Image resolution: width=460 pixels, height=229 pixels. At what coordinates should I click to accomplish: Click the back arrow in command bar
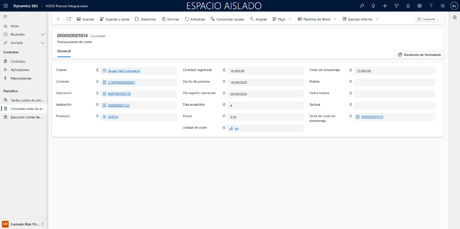[59, 19]
